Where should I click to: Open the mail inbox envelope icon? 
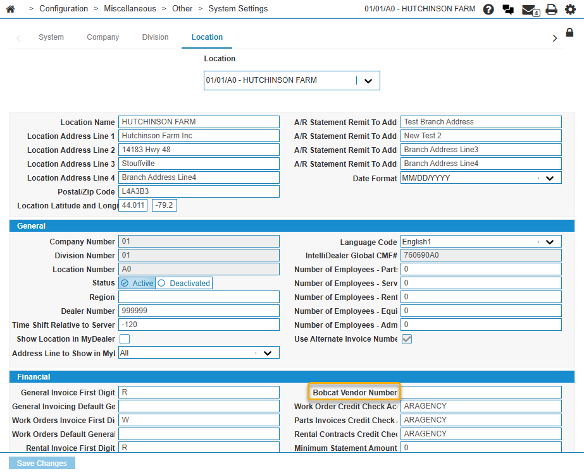tap(530, 9)
